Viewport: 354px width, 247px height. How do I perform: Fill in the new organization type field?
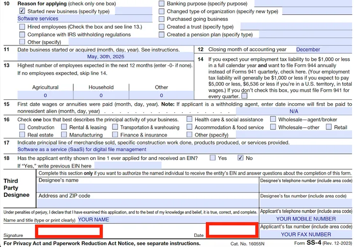pyautogui.click(x=317, y=11)
